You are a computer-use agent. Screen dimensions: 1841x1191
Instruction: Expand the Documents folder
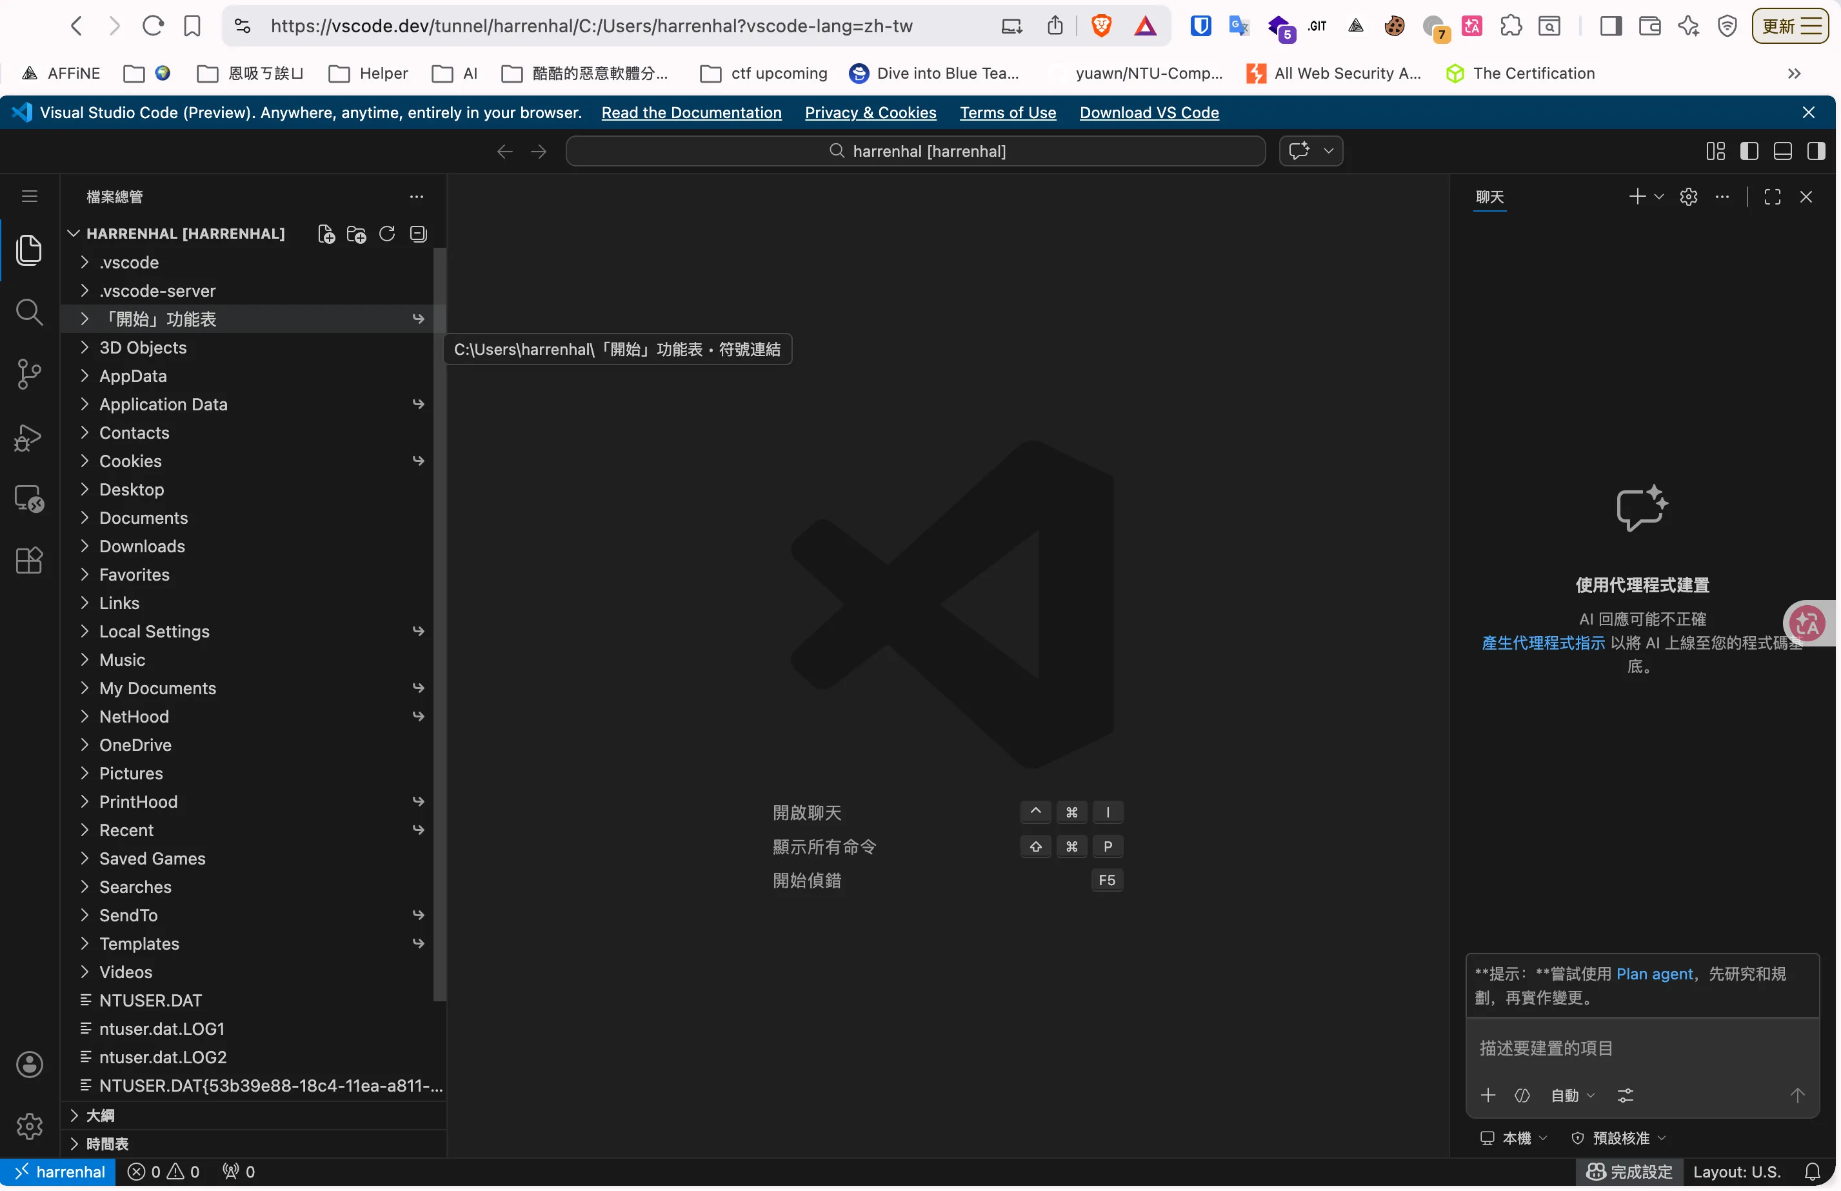point(254,517)
